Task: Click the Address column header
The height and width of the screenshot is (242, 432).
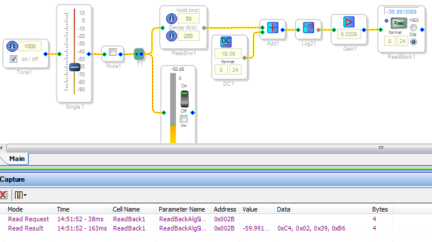Action: point(225,209)
